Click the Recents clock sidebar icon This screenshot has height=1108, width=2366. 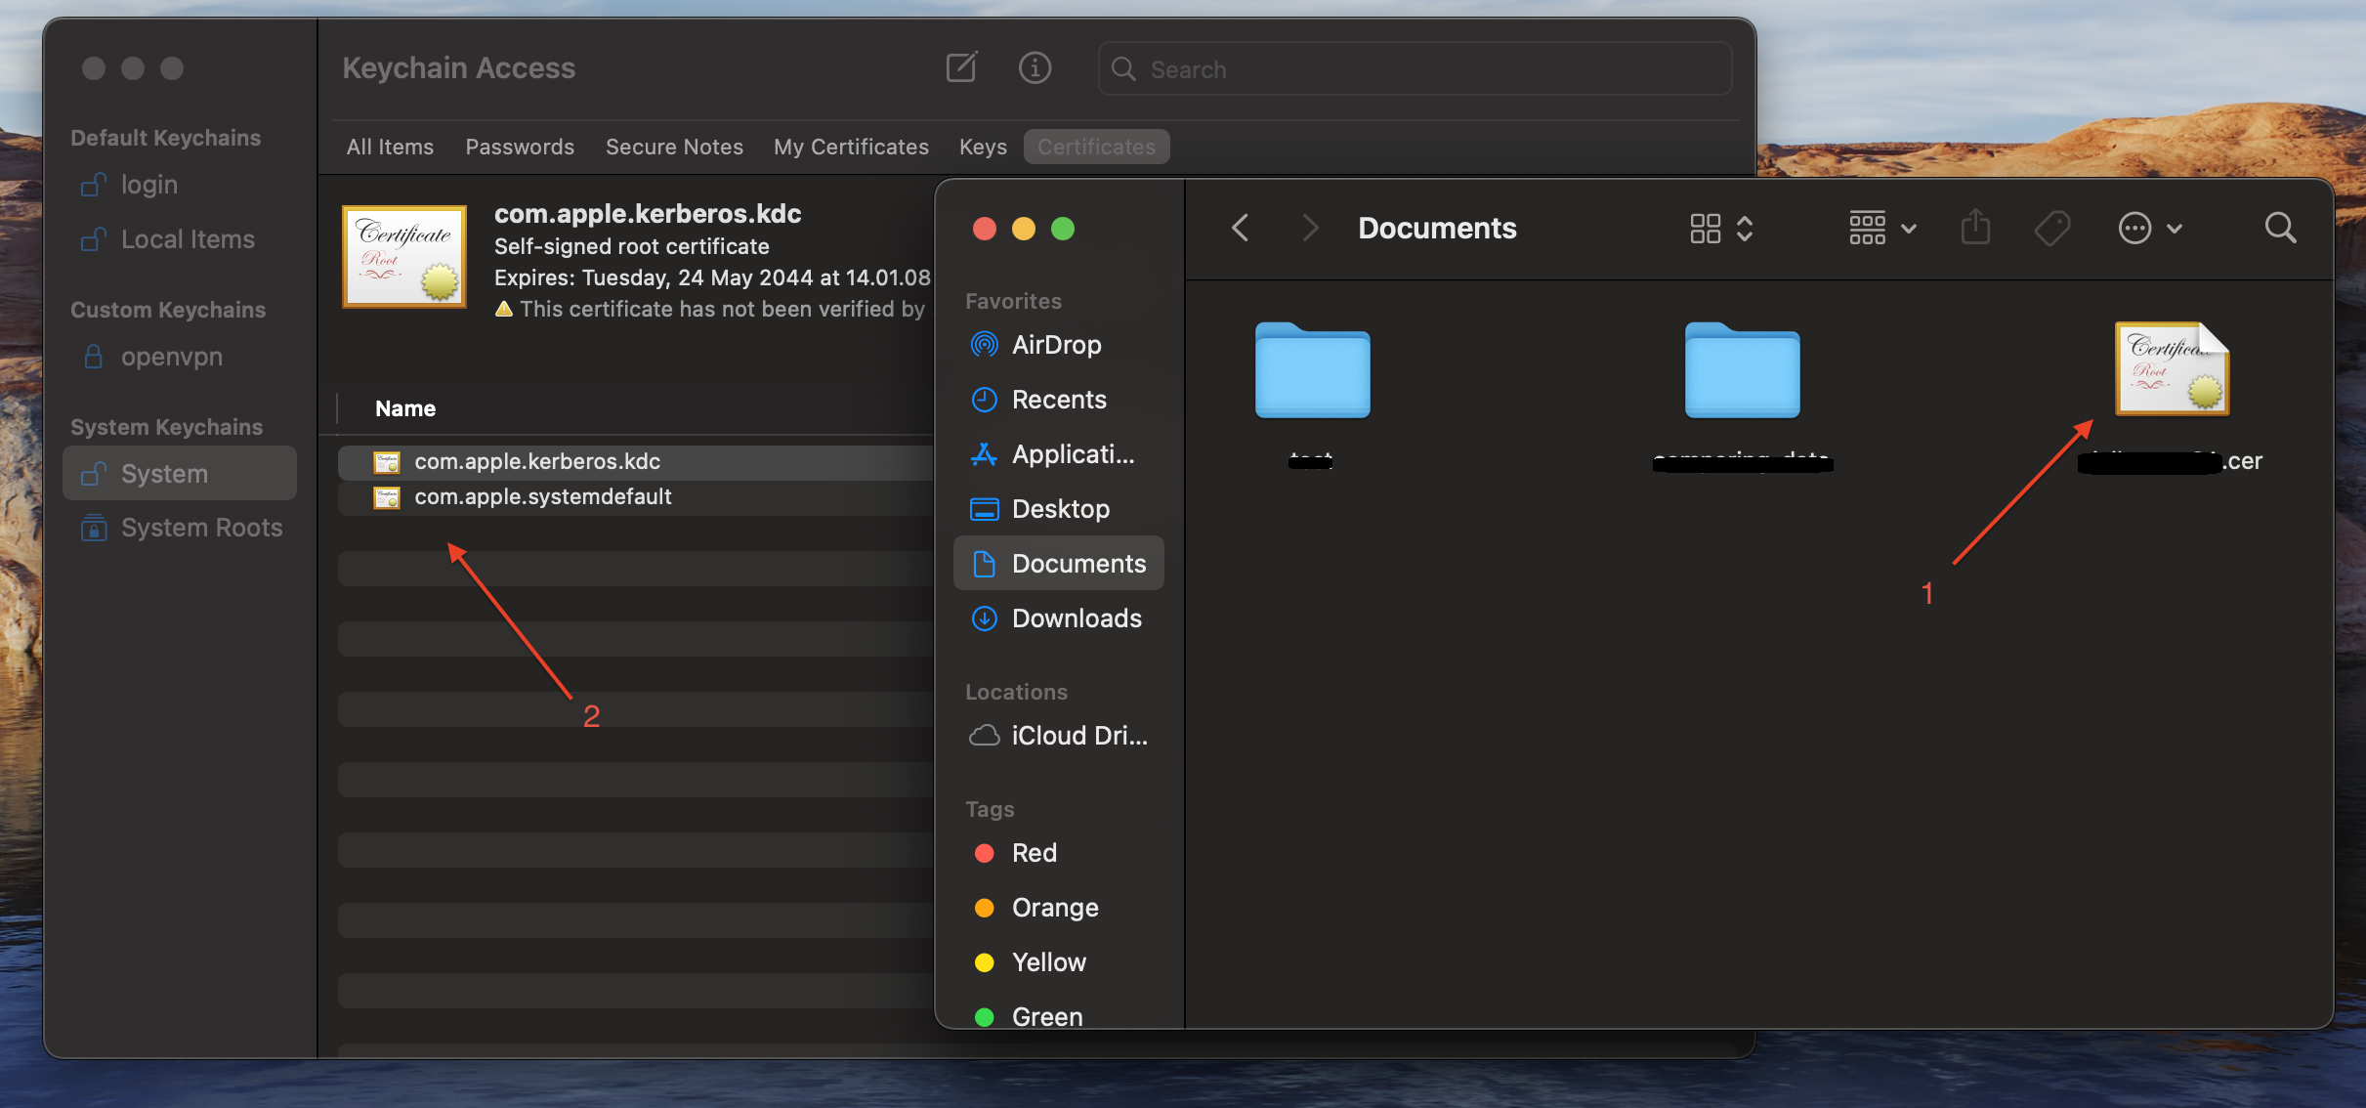click(984, 399)
